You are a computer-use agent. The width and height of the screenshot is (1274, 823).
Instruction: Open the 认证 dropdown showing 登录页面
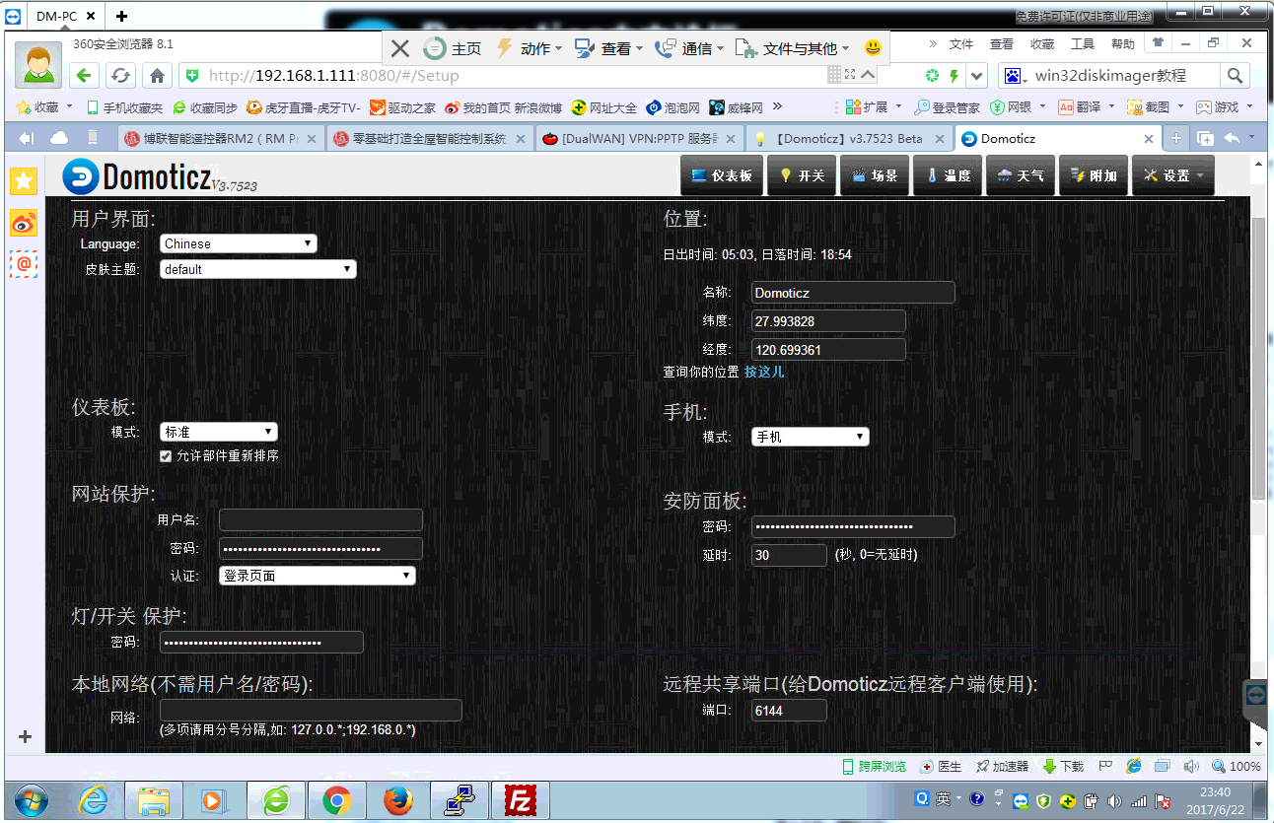(x=317, y=576)
